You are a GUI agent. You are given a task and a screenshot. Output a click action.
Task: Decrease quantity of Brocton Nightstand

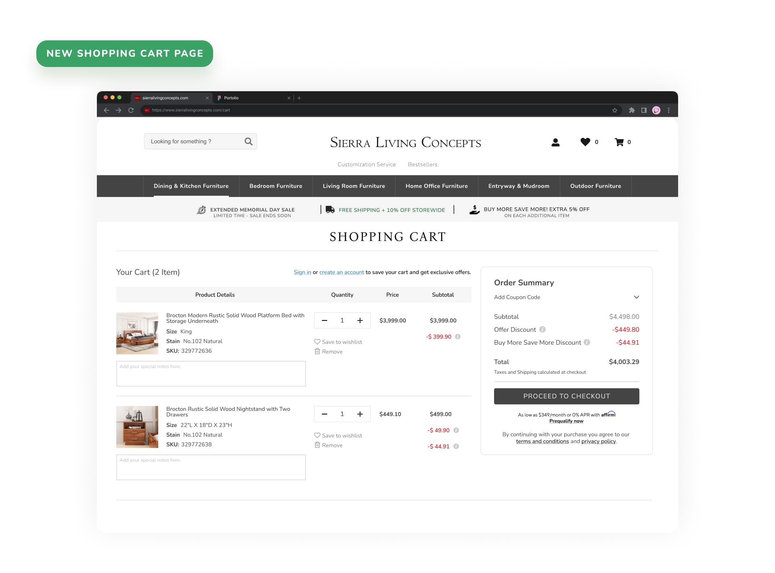[x=325, y=414]
